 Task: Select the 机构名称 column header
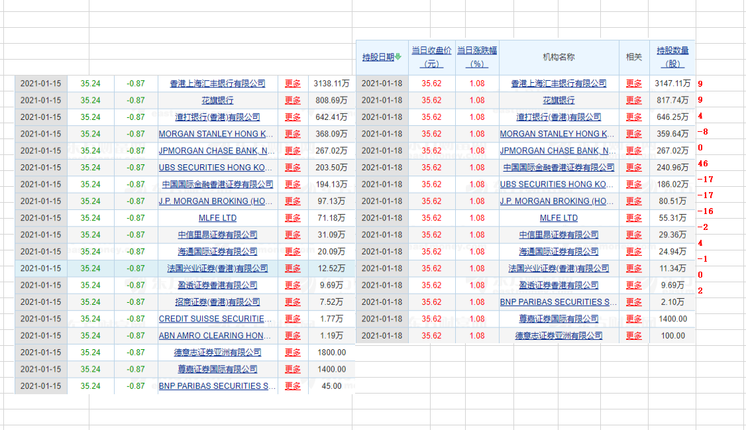pyautogui.click(x=559, y=57)
